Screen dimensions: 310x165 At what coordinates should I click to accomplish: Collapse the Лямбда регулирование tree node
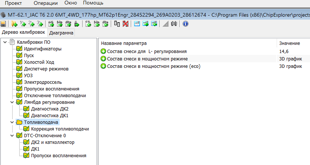pos(13,102)
